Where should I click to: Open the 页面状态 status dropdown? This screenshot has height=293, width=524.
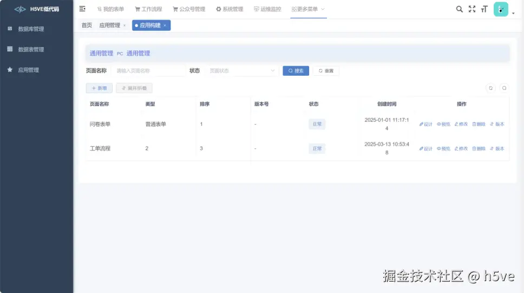(242, 70)
